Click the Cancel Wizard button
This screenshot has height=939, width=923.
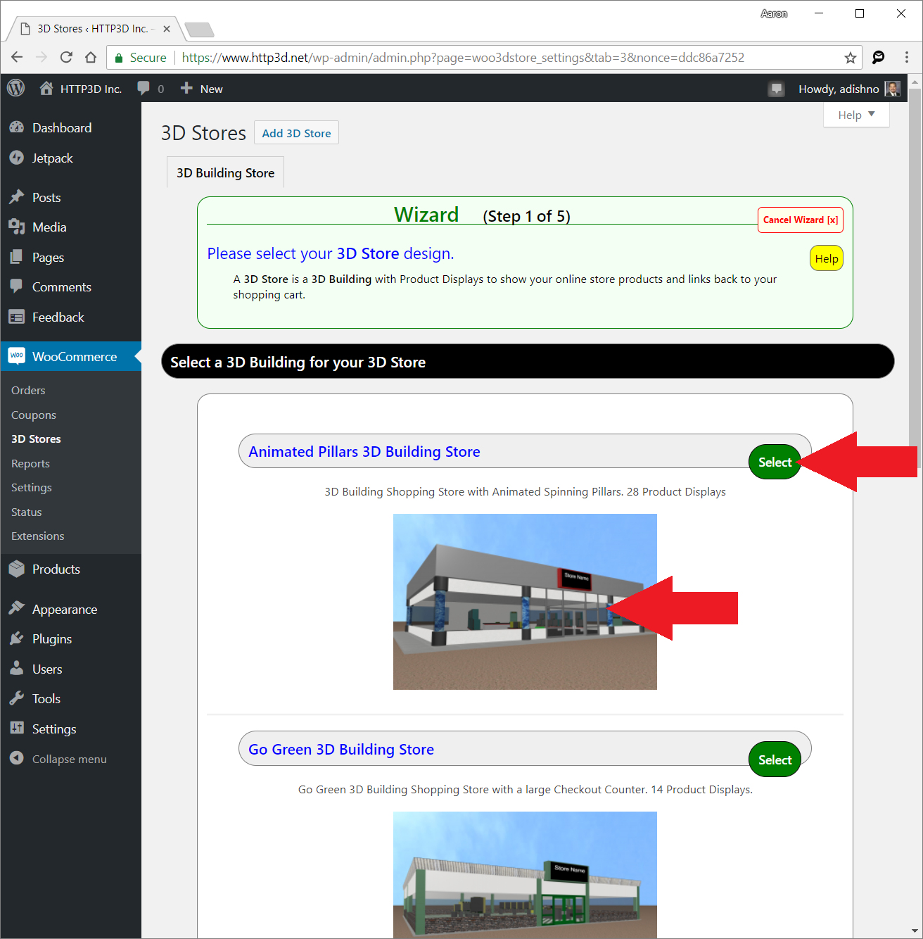(800, 220)
